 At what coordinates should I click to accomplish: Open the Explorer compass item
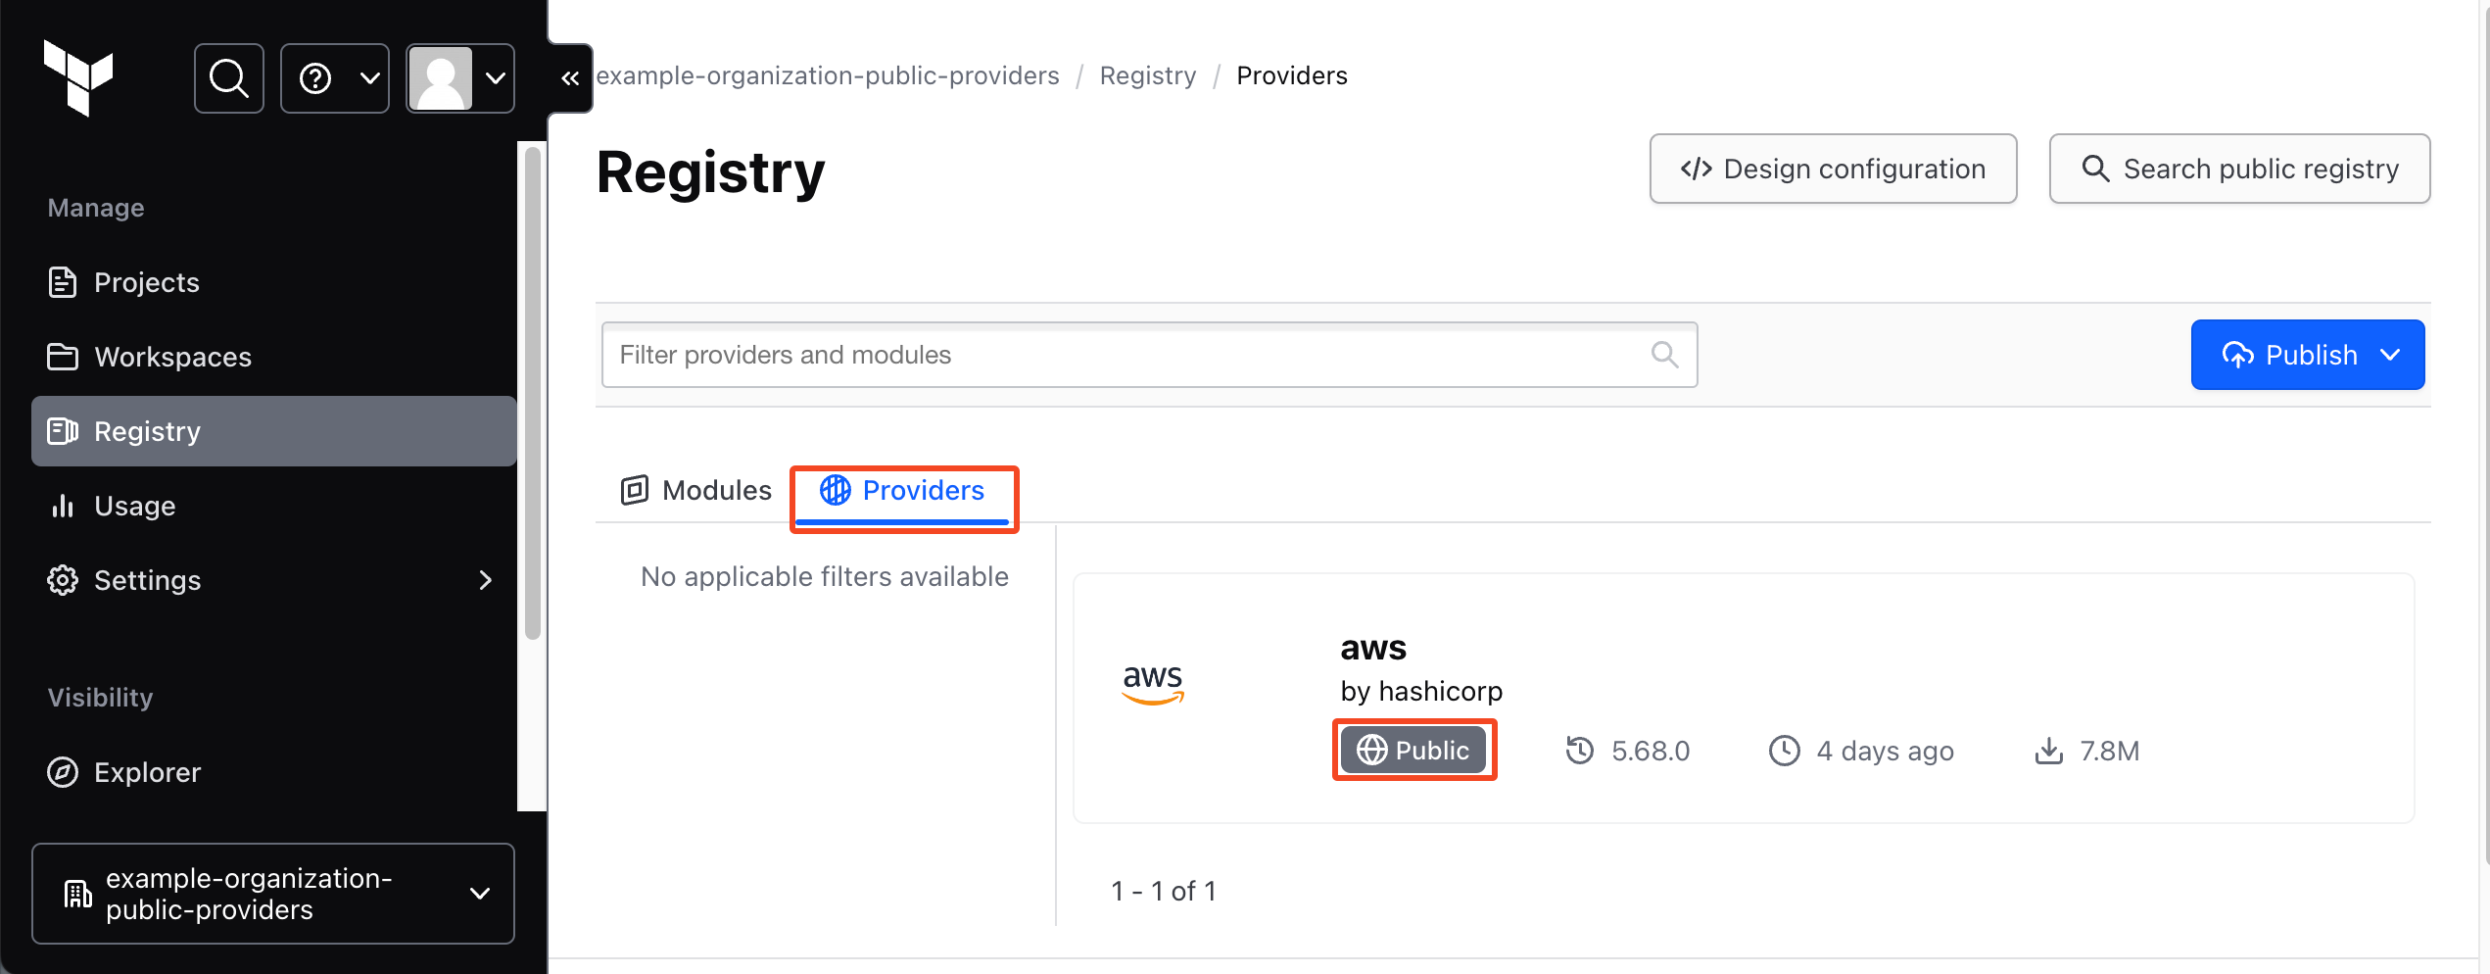pos(147,772)
